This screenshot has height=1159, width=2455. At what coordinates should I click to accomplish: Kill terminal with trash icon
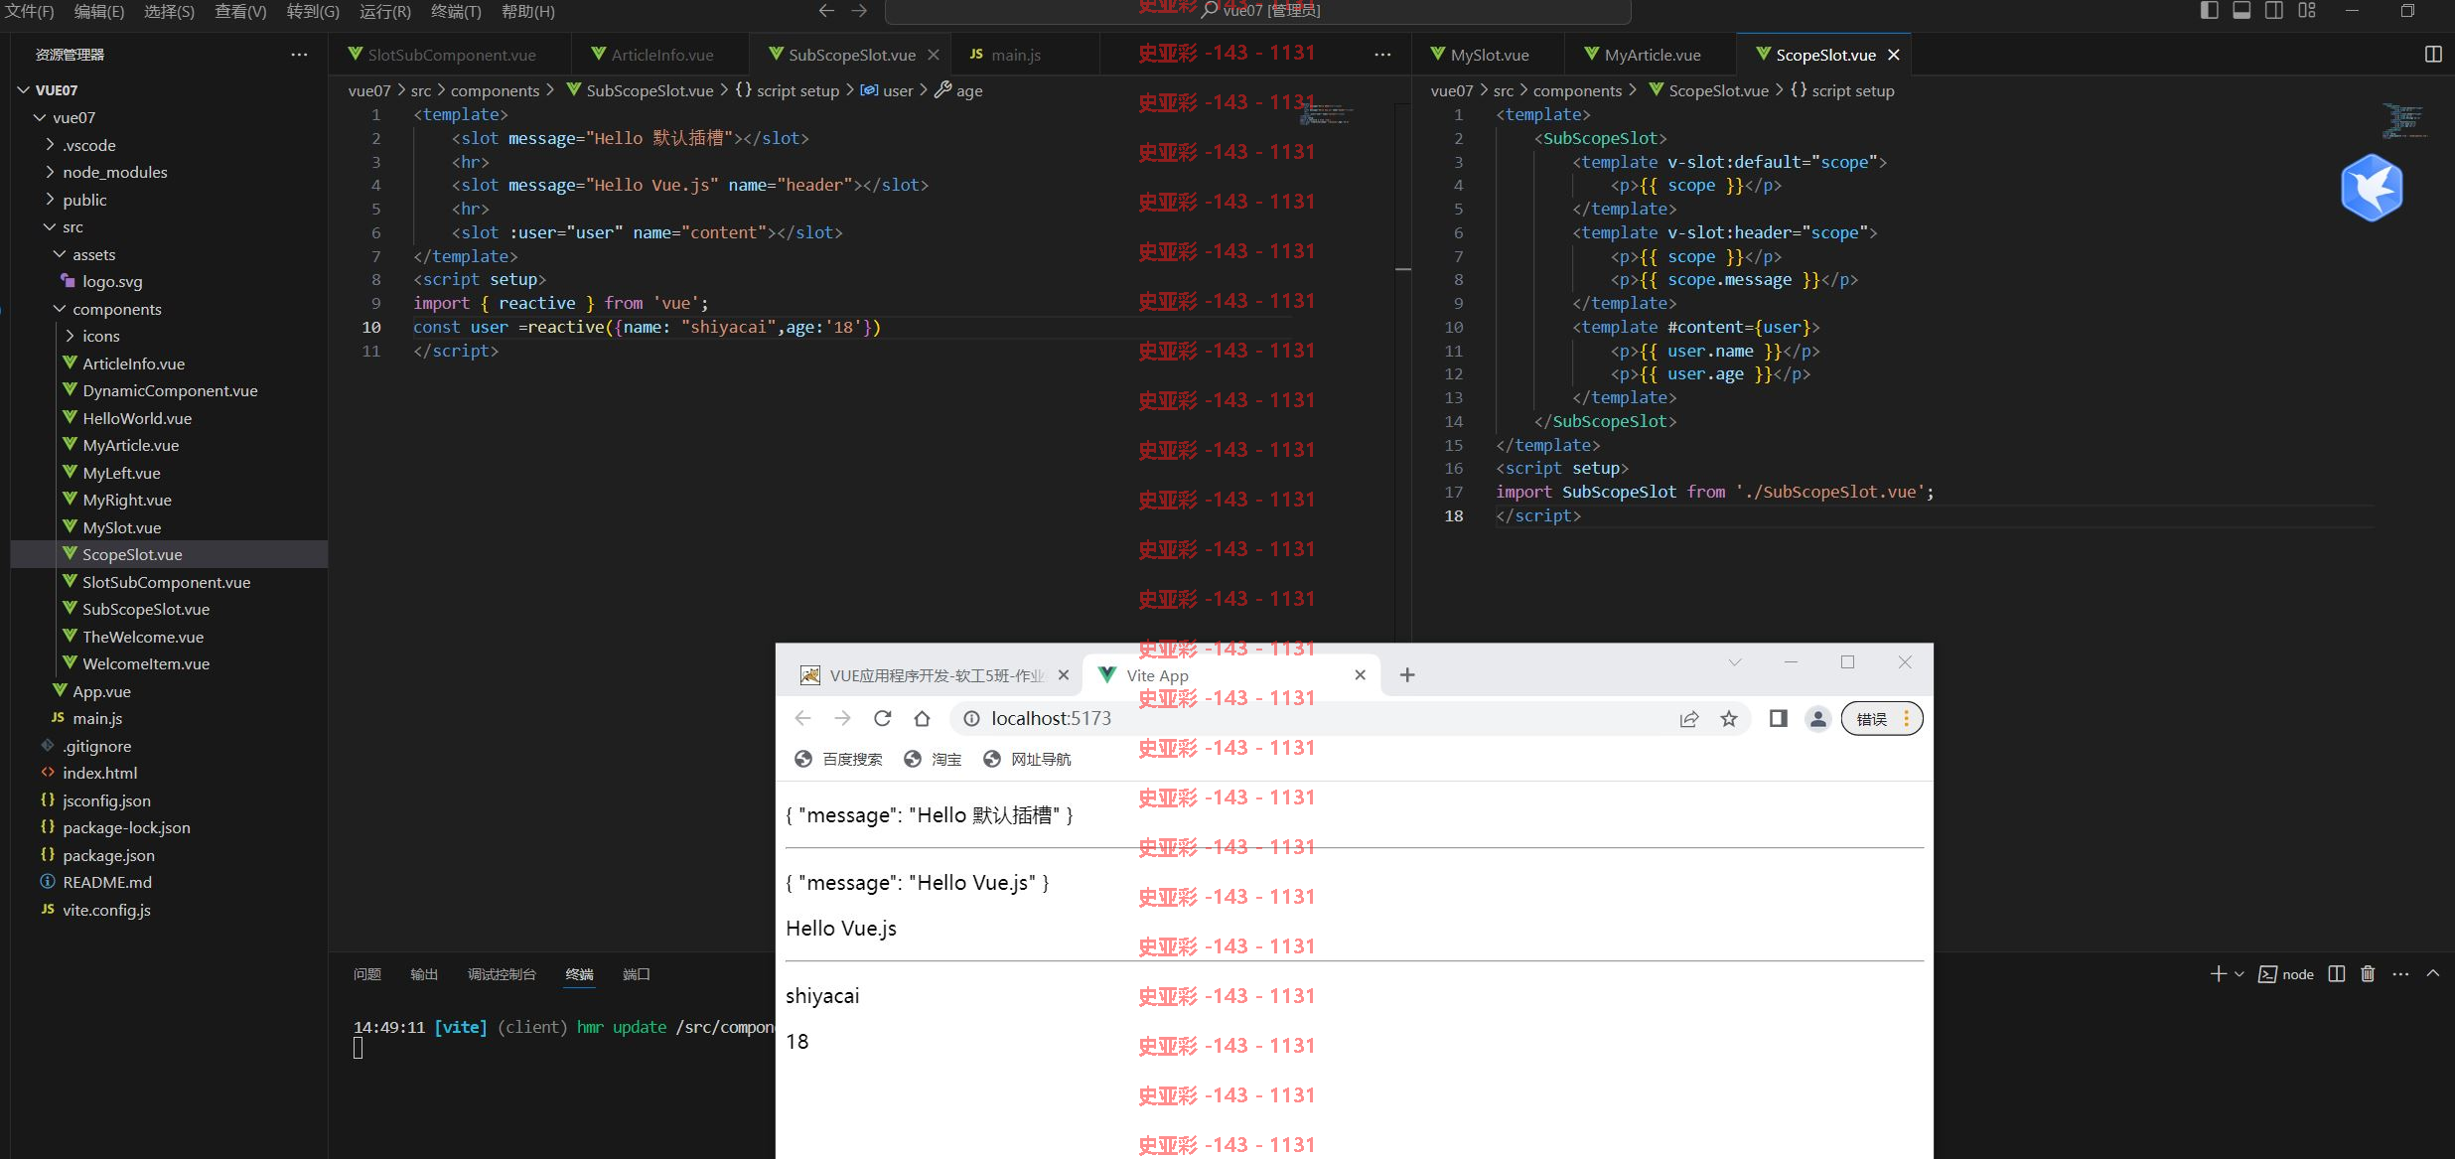[x=2368, y=974]
